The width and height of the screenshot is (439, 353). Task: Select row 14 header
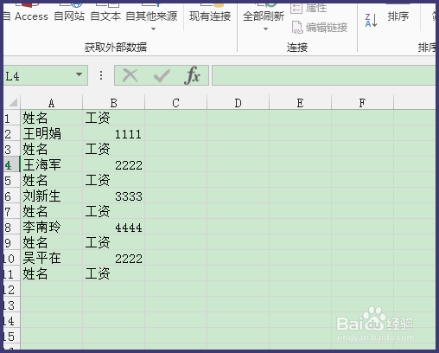pos(11,320)
